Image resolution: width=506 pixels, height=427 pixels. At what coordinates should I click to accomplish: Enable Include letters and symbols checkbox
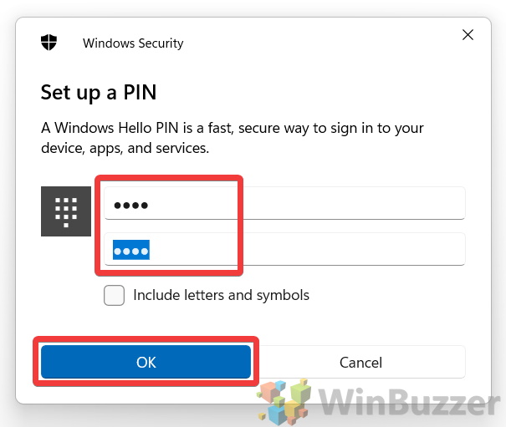pyautogui.click(x=114, y=295)
